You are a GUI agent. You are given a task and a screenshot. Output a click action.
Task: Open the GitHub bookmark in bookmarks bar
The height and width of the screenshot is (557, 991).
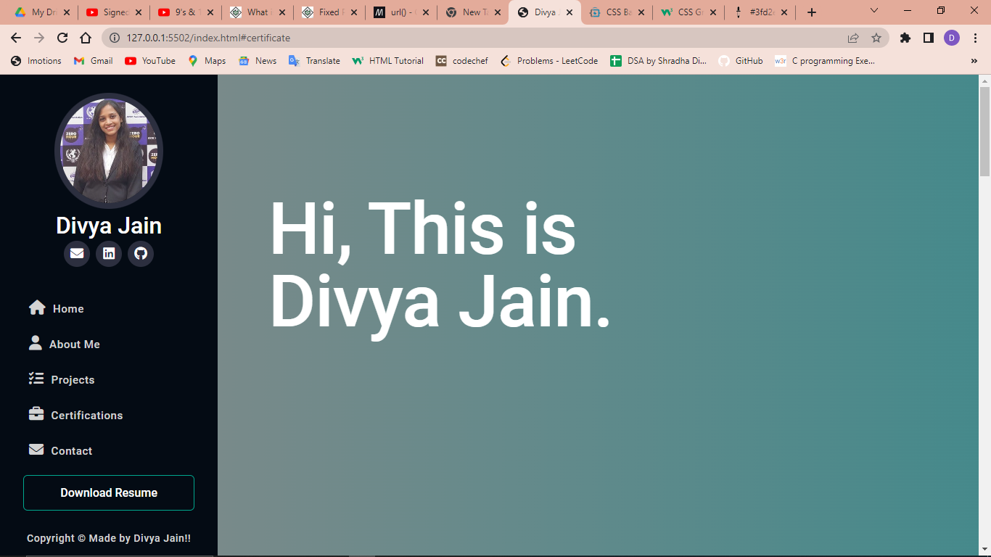point(741,61)
